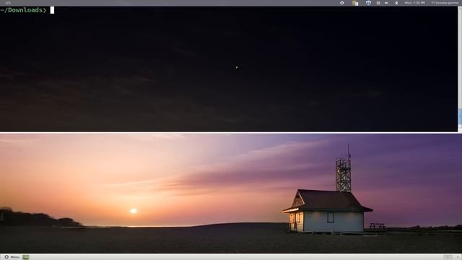Screen dimensions: 462x260
Task: Click the terminal prompt input line
Action: pos(229,10)
